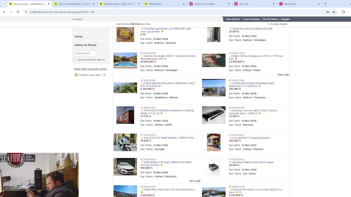Click the browser back arrow
This screenshot has height=197, width=351.
(4, 12)
